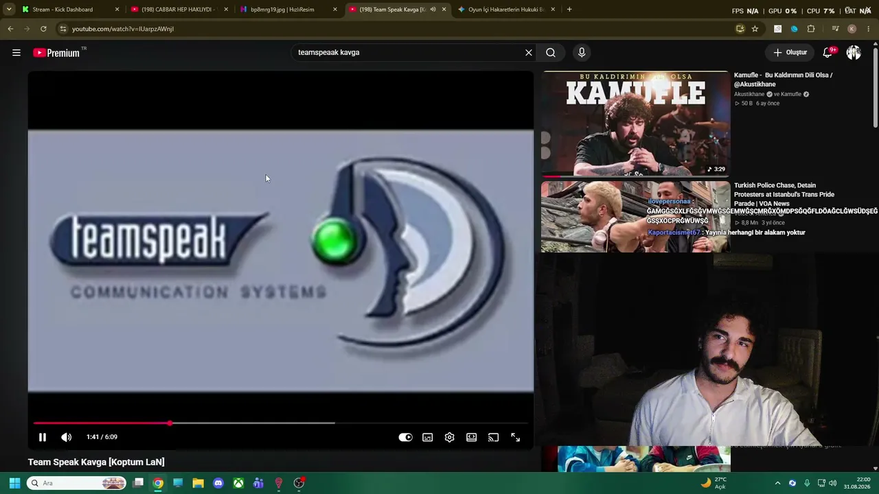
Task: Clear the YouTube search query
Action: coord(529,52)
